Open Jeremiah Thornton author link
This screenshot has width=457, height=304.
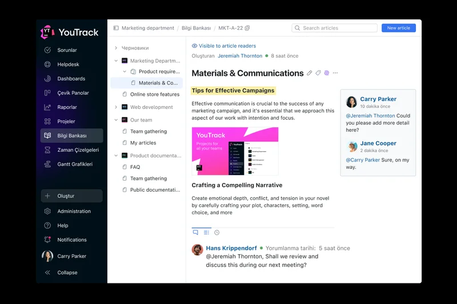(240, 56)
